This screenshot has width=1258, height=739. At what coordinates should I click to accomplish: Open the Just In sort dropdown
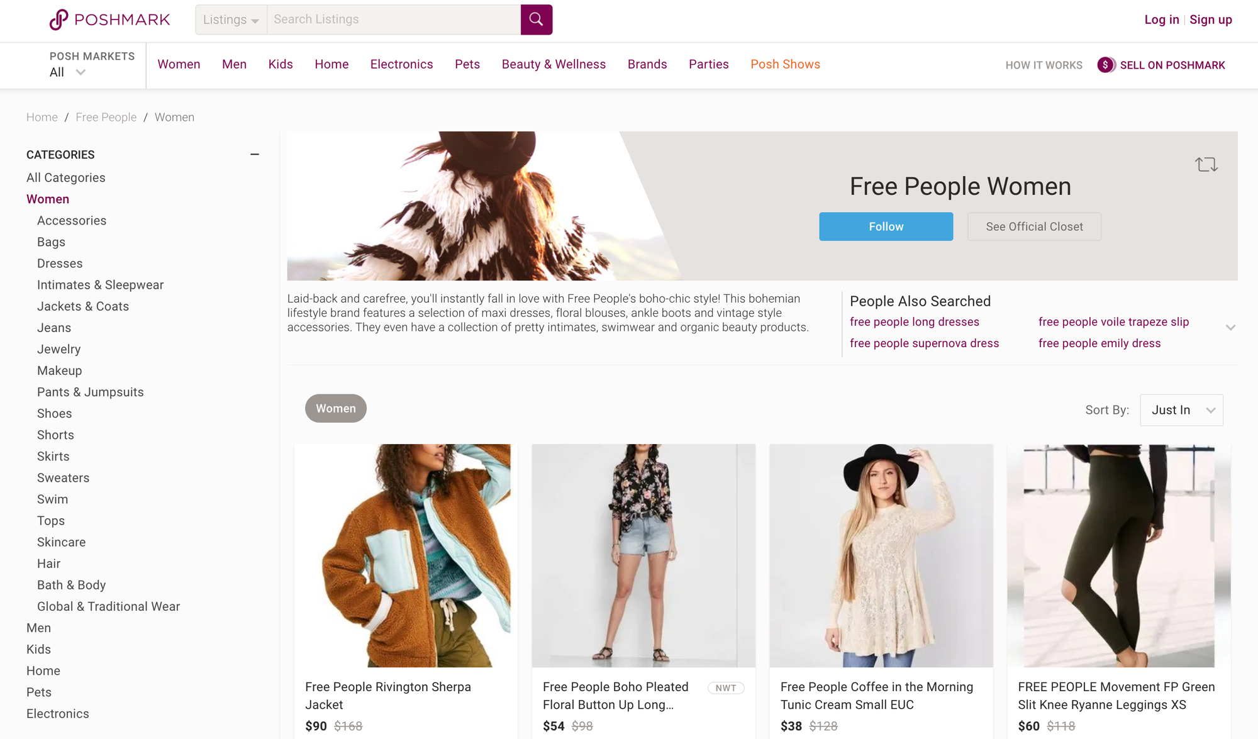pyautogui.click(x=1181, y=409)
